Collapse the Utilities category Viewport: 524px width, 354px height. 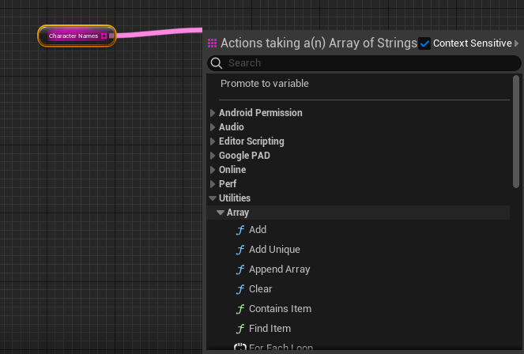pyautogui.click(x=213, y=198)
